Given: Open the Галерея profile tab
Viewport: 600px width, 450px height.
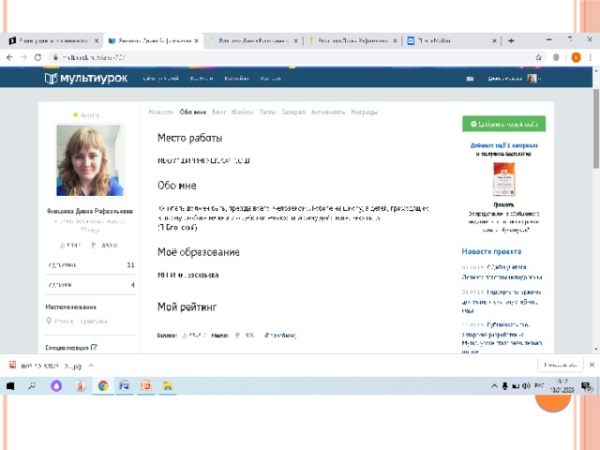Looking at the screenshot, I should [293, 112].
